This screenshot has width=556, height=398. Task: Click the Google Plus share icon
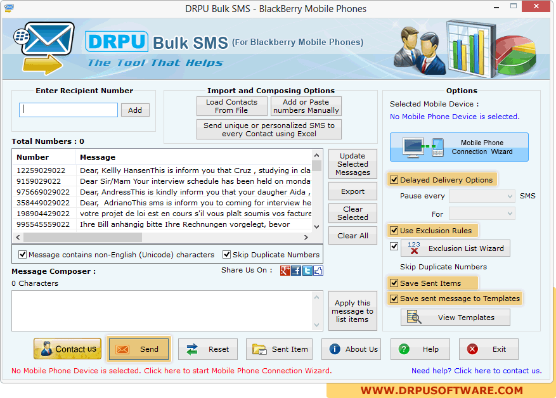tap(285, 271)
